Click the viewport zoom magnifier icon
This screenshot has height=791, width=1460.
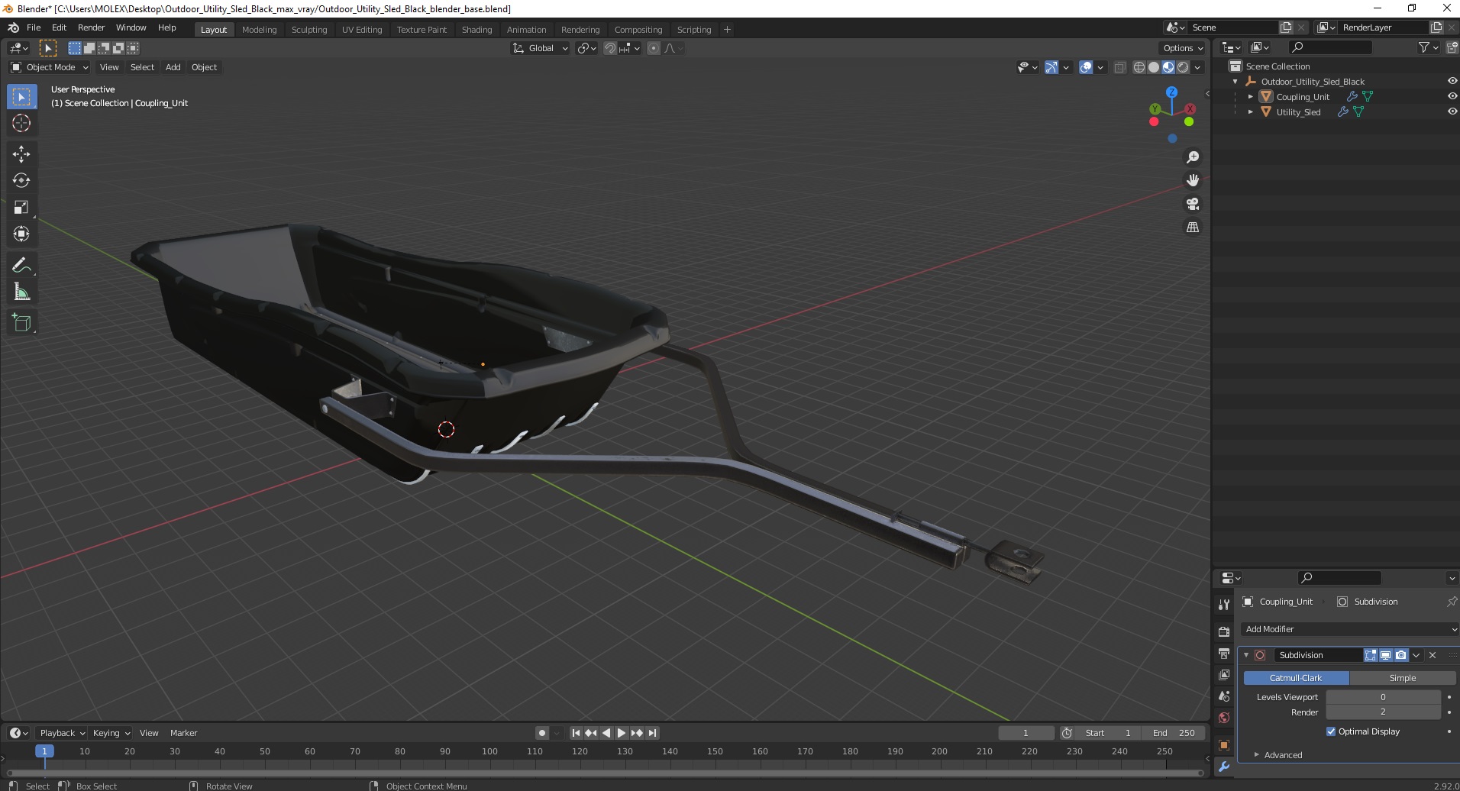(x=1193, y=157)
